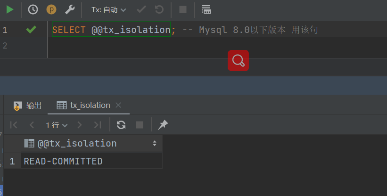Viewport: 387px width, 196px height.
Task: Open query history clock icon
Action: 33,9
